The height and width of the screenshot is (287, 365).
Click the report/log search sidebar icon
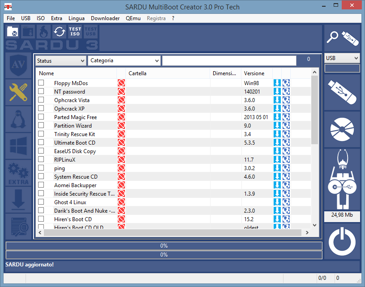(x=18, y=227)
